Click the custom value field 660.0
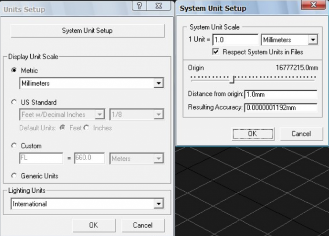 tap(89, 158)
